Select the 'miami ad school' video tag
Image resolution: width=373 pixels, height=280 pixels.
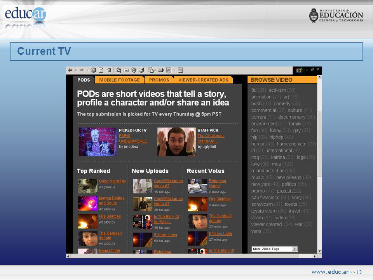tap(268, 170)
